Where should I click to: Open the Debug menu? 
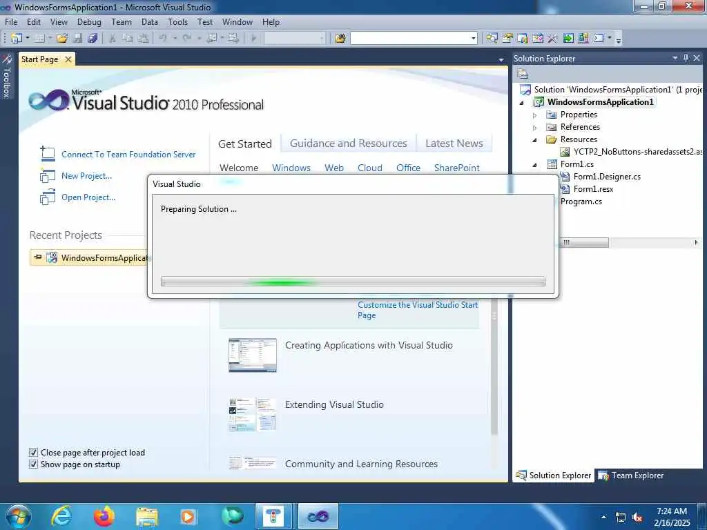click(89, 21)
